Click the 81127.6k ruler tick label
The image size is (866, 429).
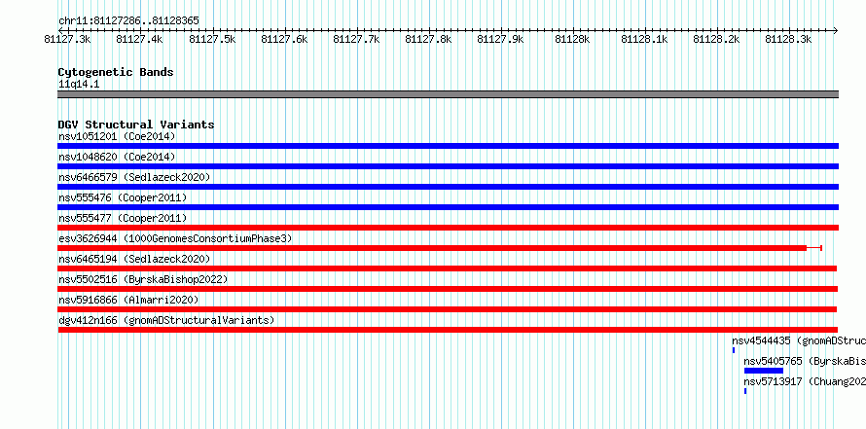[x=284, y=39]
